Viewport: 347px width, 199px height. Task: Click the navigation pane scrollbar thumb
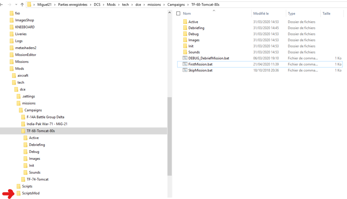coord(170,136)
